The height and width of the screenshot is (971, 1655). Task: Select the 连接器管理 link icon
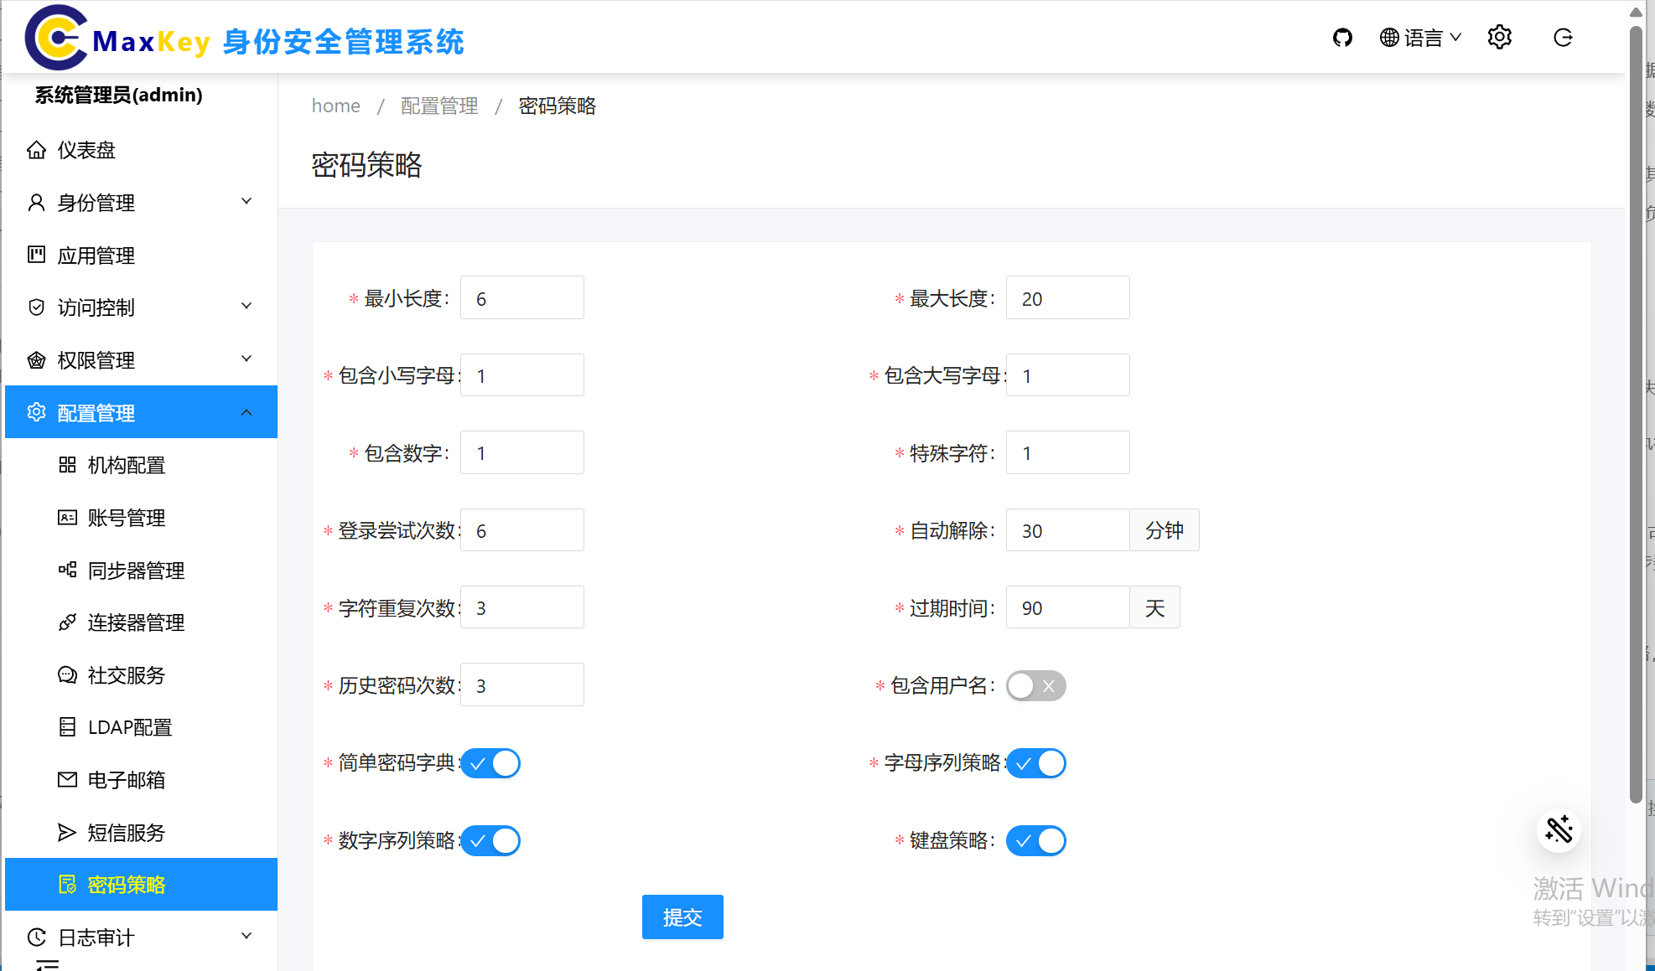point(68,622)
